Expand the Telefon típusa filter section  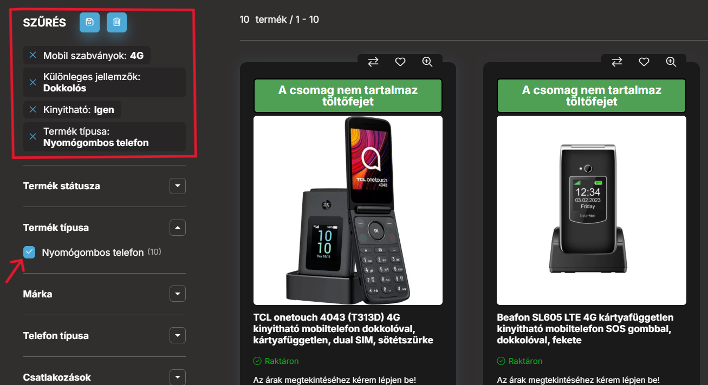coord(178,336)
